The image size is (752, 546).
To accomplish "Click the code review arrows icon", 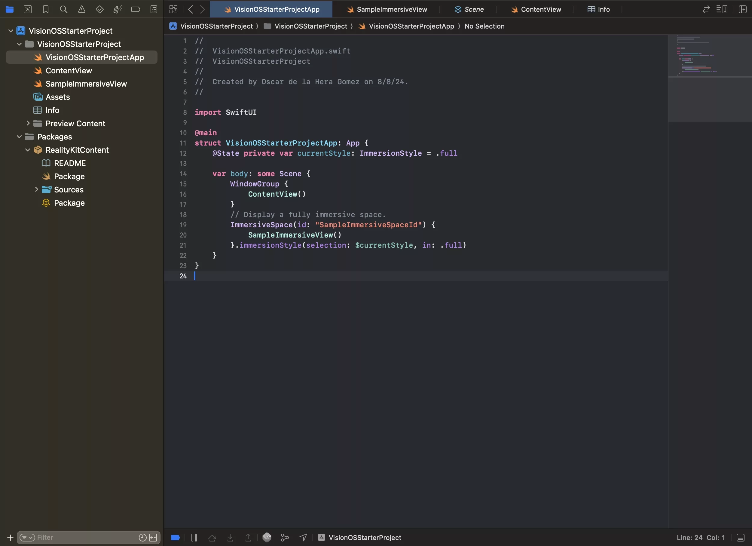I will (706, 9).
